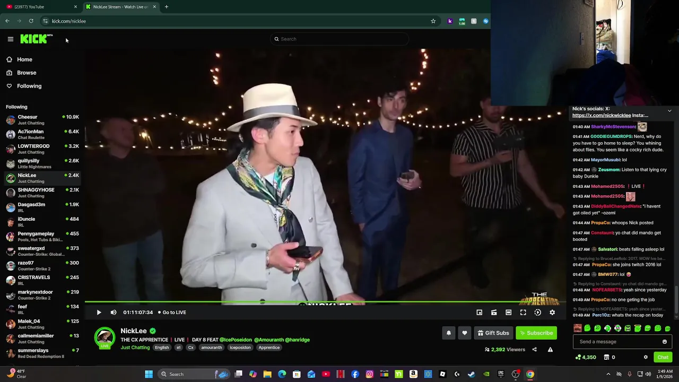The image size is (679, 382).
Task: Seek on the video progress bar
Action: (x=325, y=302)
